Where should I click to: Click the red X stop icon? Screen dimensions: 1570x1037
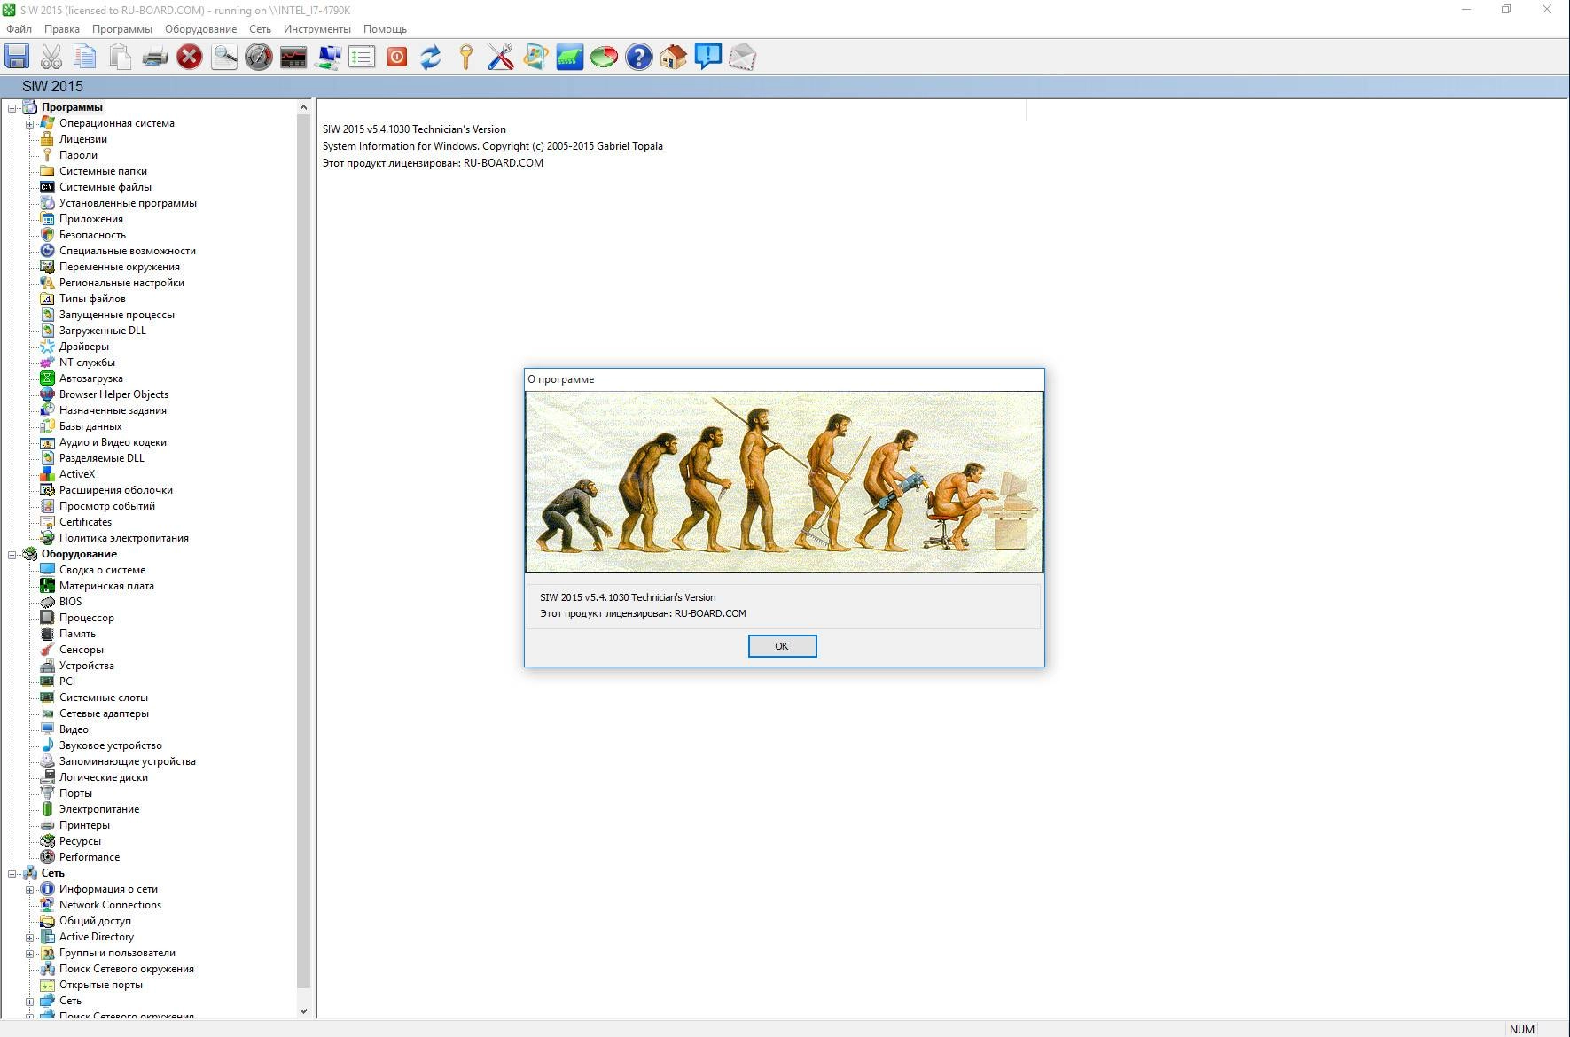pos(190,58)
